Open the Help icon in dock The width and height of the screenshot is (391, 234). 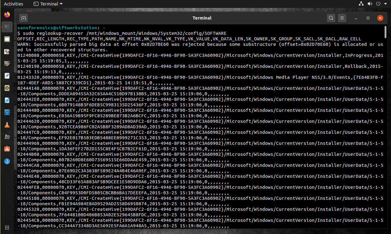[7, 161]
